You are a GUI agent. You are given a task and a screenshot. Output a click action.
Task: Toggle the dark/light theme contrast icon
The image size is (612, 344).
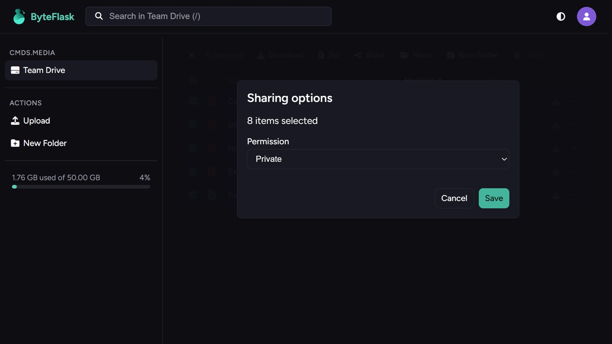tap(561, 17)
